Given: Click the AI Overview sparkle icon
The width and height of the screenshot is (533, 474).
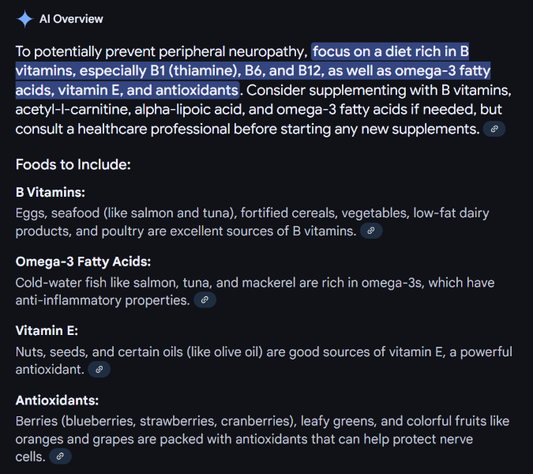Looking at the screenshot, I should click(24, 19).
